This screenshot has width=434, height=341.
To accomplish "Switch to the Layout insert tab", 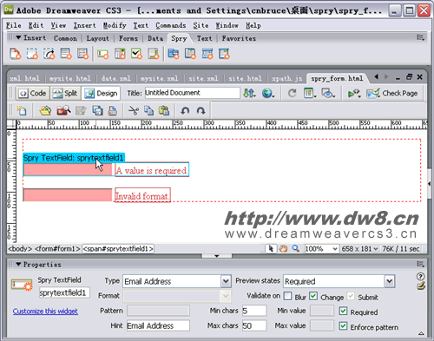I will pos(98,38).
